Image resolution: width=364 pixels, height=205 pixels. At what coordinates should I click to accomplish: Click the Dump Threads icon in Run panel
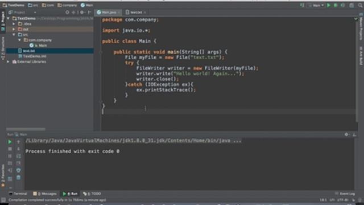[10, 163]
